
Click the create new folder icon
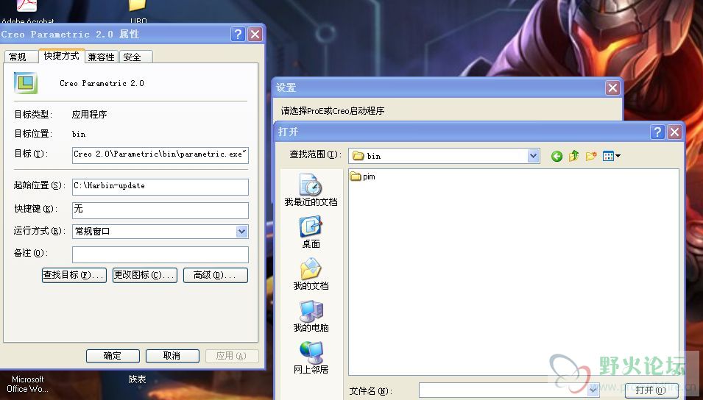tap(591, 156)
